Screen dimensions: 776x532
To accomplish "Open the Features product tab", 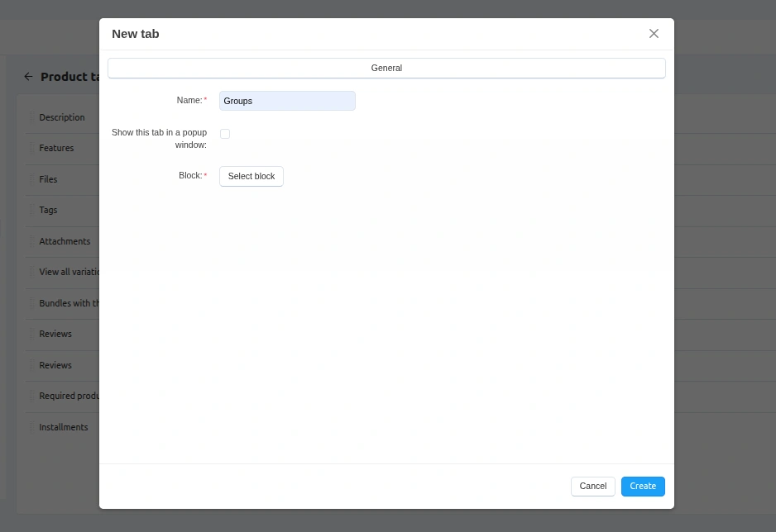I will [56, 149].
